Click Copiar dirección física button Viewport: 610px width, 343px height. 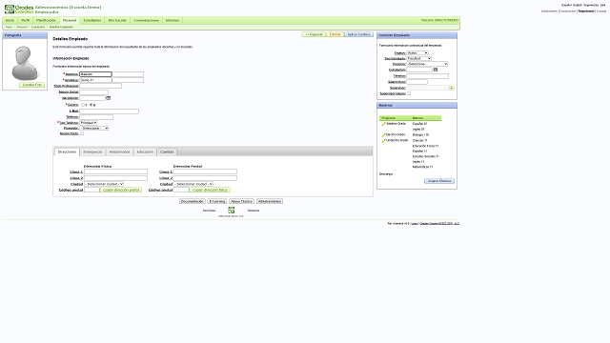pos(210,190)
